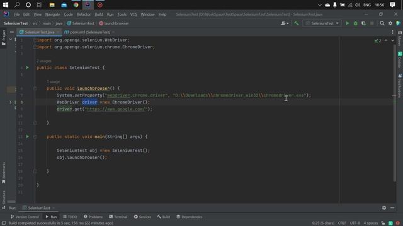The image size is (403, 226).
Task: Run the SeleniumTest configuration with green play
Action: click(x=347, y=23)
